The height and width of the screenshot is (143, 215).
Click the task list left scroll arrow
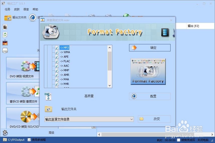click(99, 134)
